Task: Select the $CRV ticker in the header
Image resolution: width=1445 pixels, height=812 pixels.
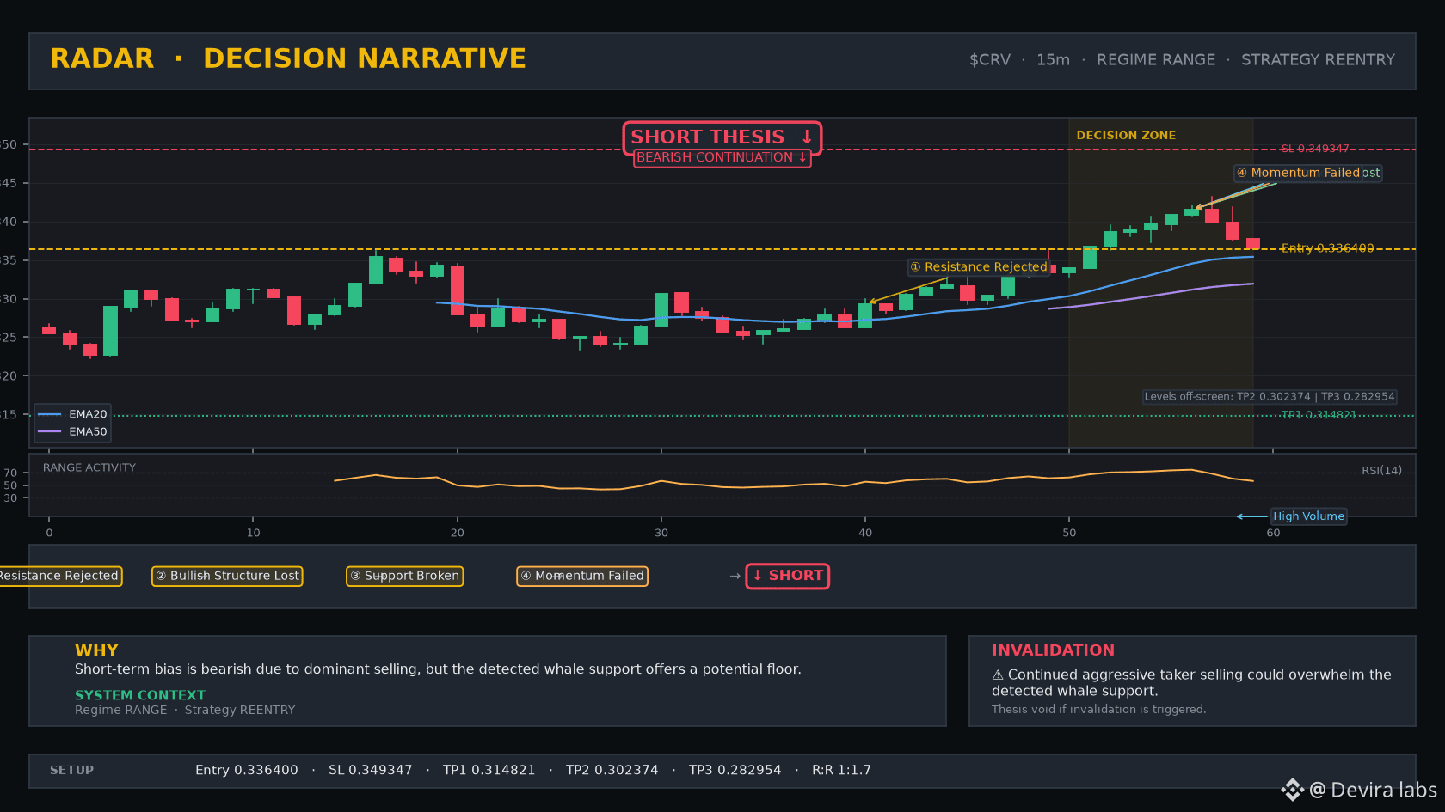Action: (x=990, y=60)
